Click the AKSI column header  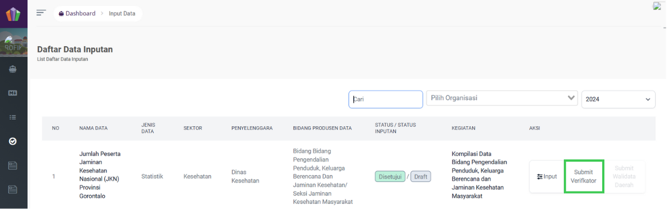(534, 128)
